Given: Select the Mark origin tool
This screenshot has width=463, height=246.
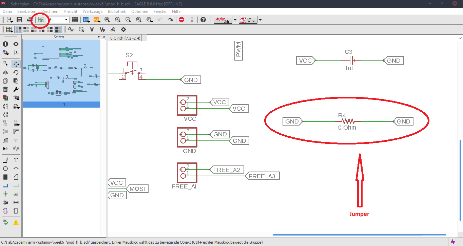Looking at the screenshot, I should tap(16, 52).
